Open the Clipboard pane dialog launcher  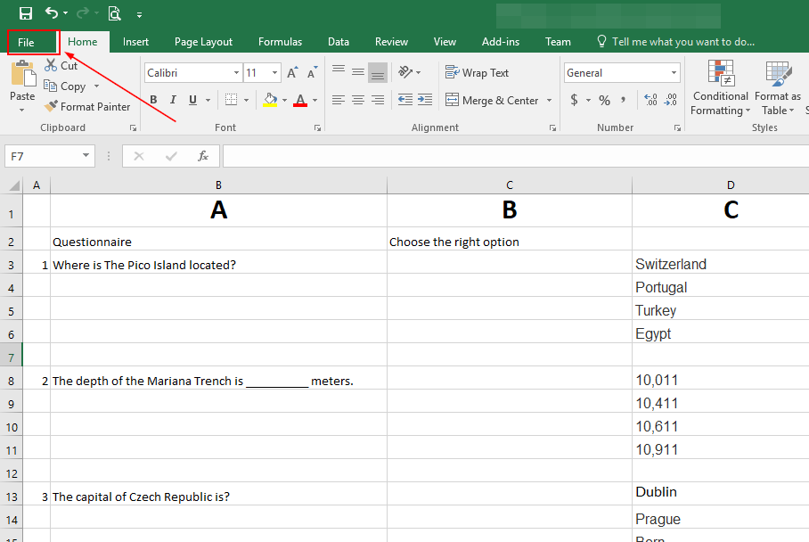point(133,128)
